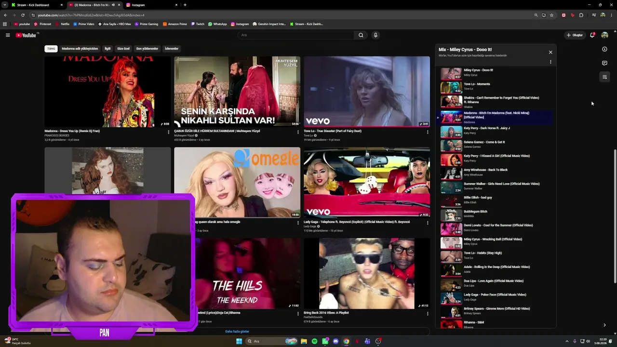This screenshot has height=347, width=617.
Task: Open options for Madonna - Dress You Up video
Action: point(168,132)
